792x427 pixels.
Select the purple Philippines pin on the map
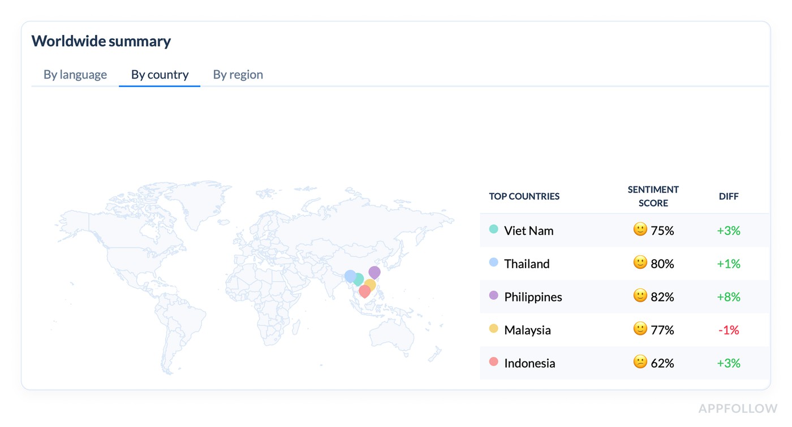coord(375,272)
